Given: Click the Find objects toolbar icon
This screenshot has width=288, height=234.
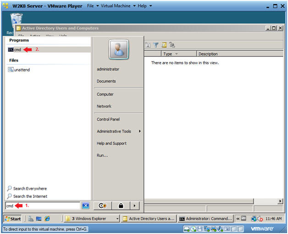Looking at the screenshot, I should coord(164,45).
